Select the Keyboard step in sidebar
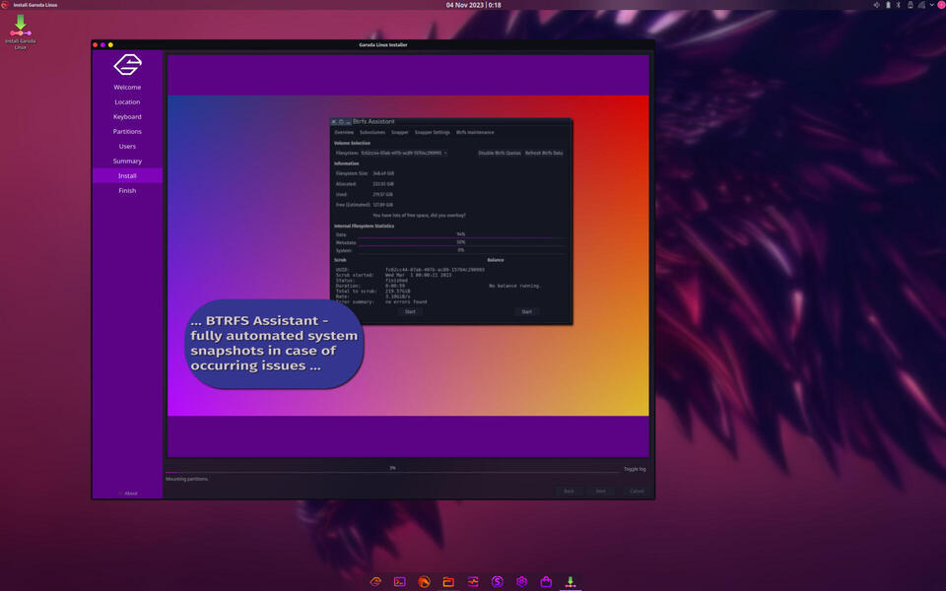Image resolution: width=946 pixels, height=591 pixels. click(127, 117)
